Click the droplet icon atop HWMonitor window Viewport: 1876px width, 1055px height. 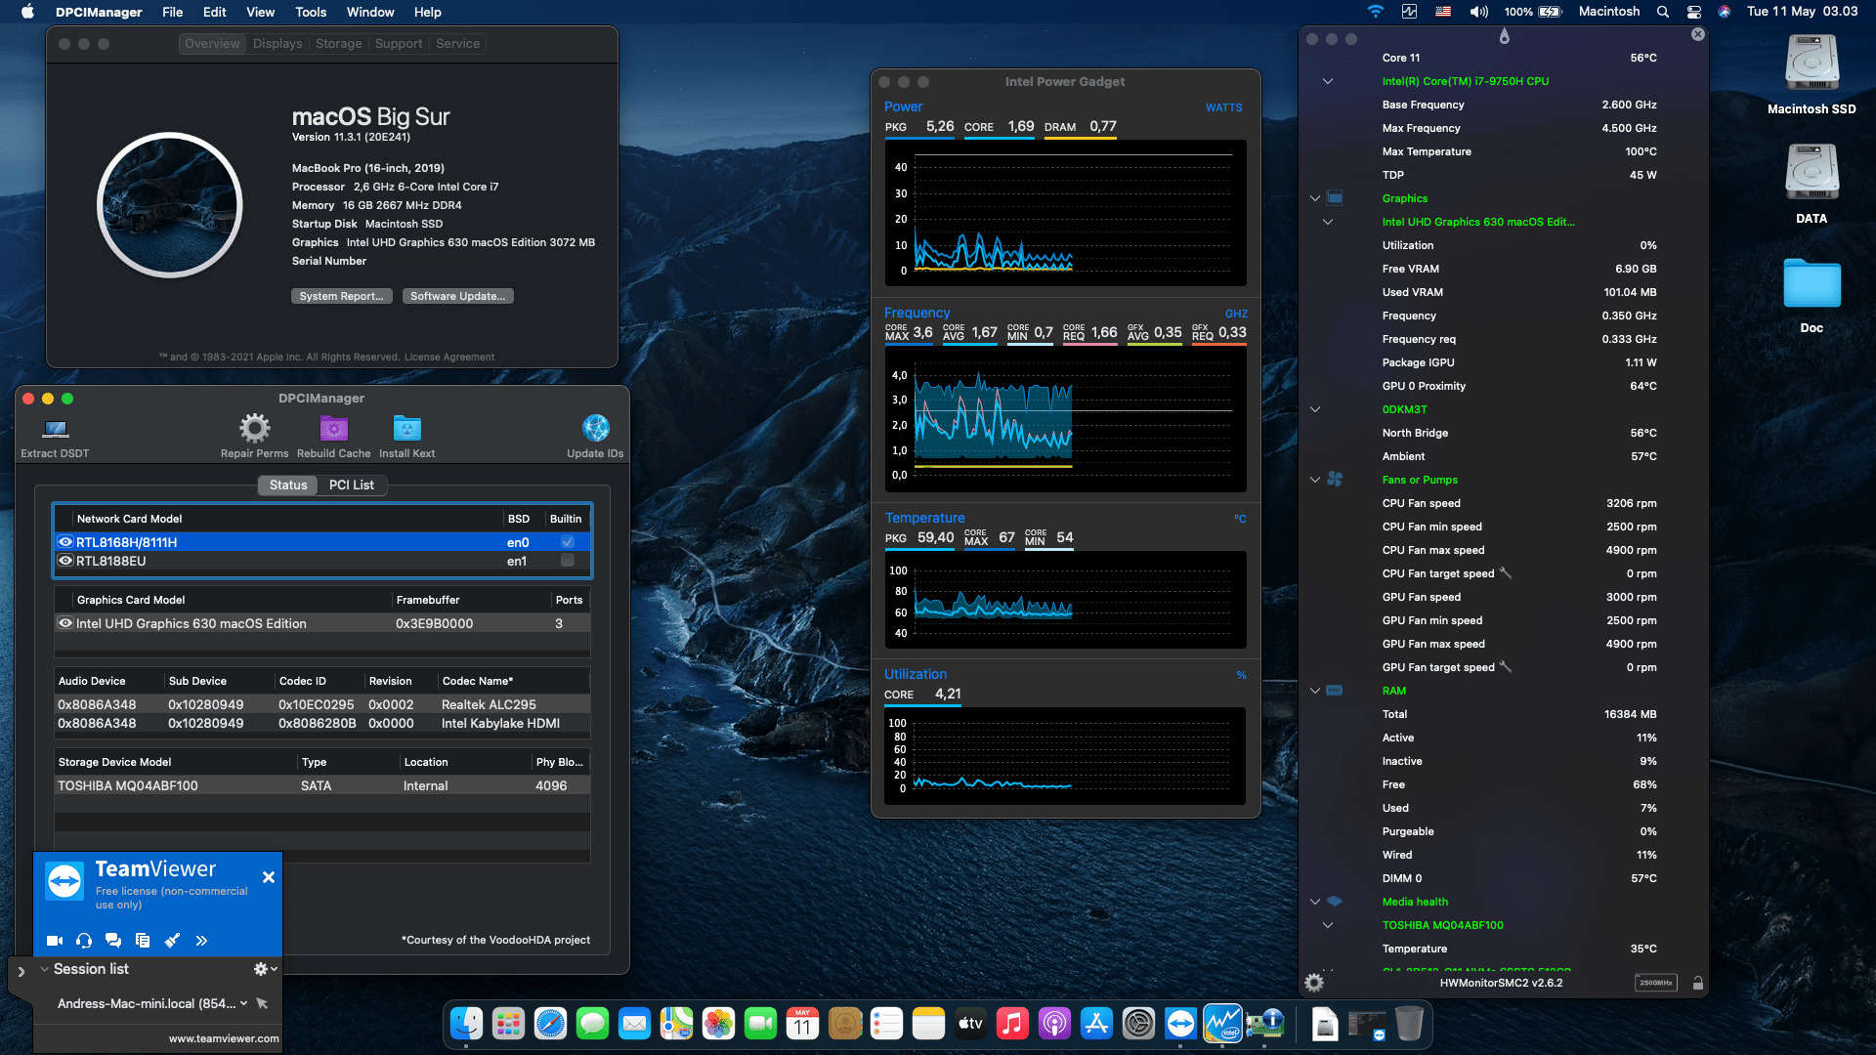pyautogui.click(x=1504, y=36)
